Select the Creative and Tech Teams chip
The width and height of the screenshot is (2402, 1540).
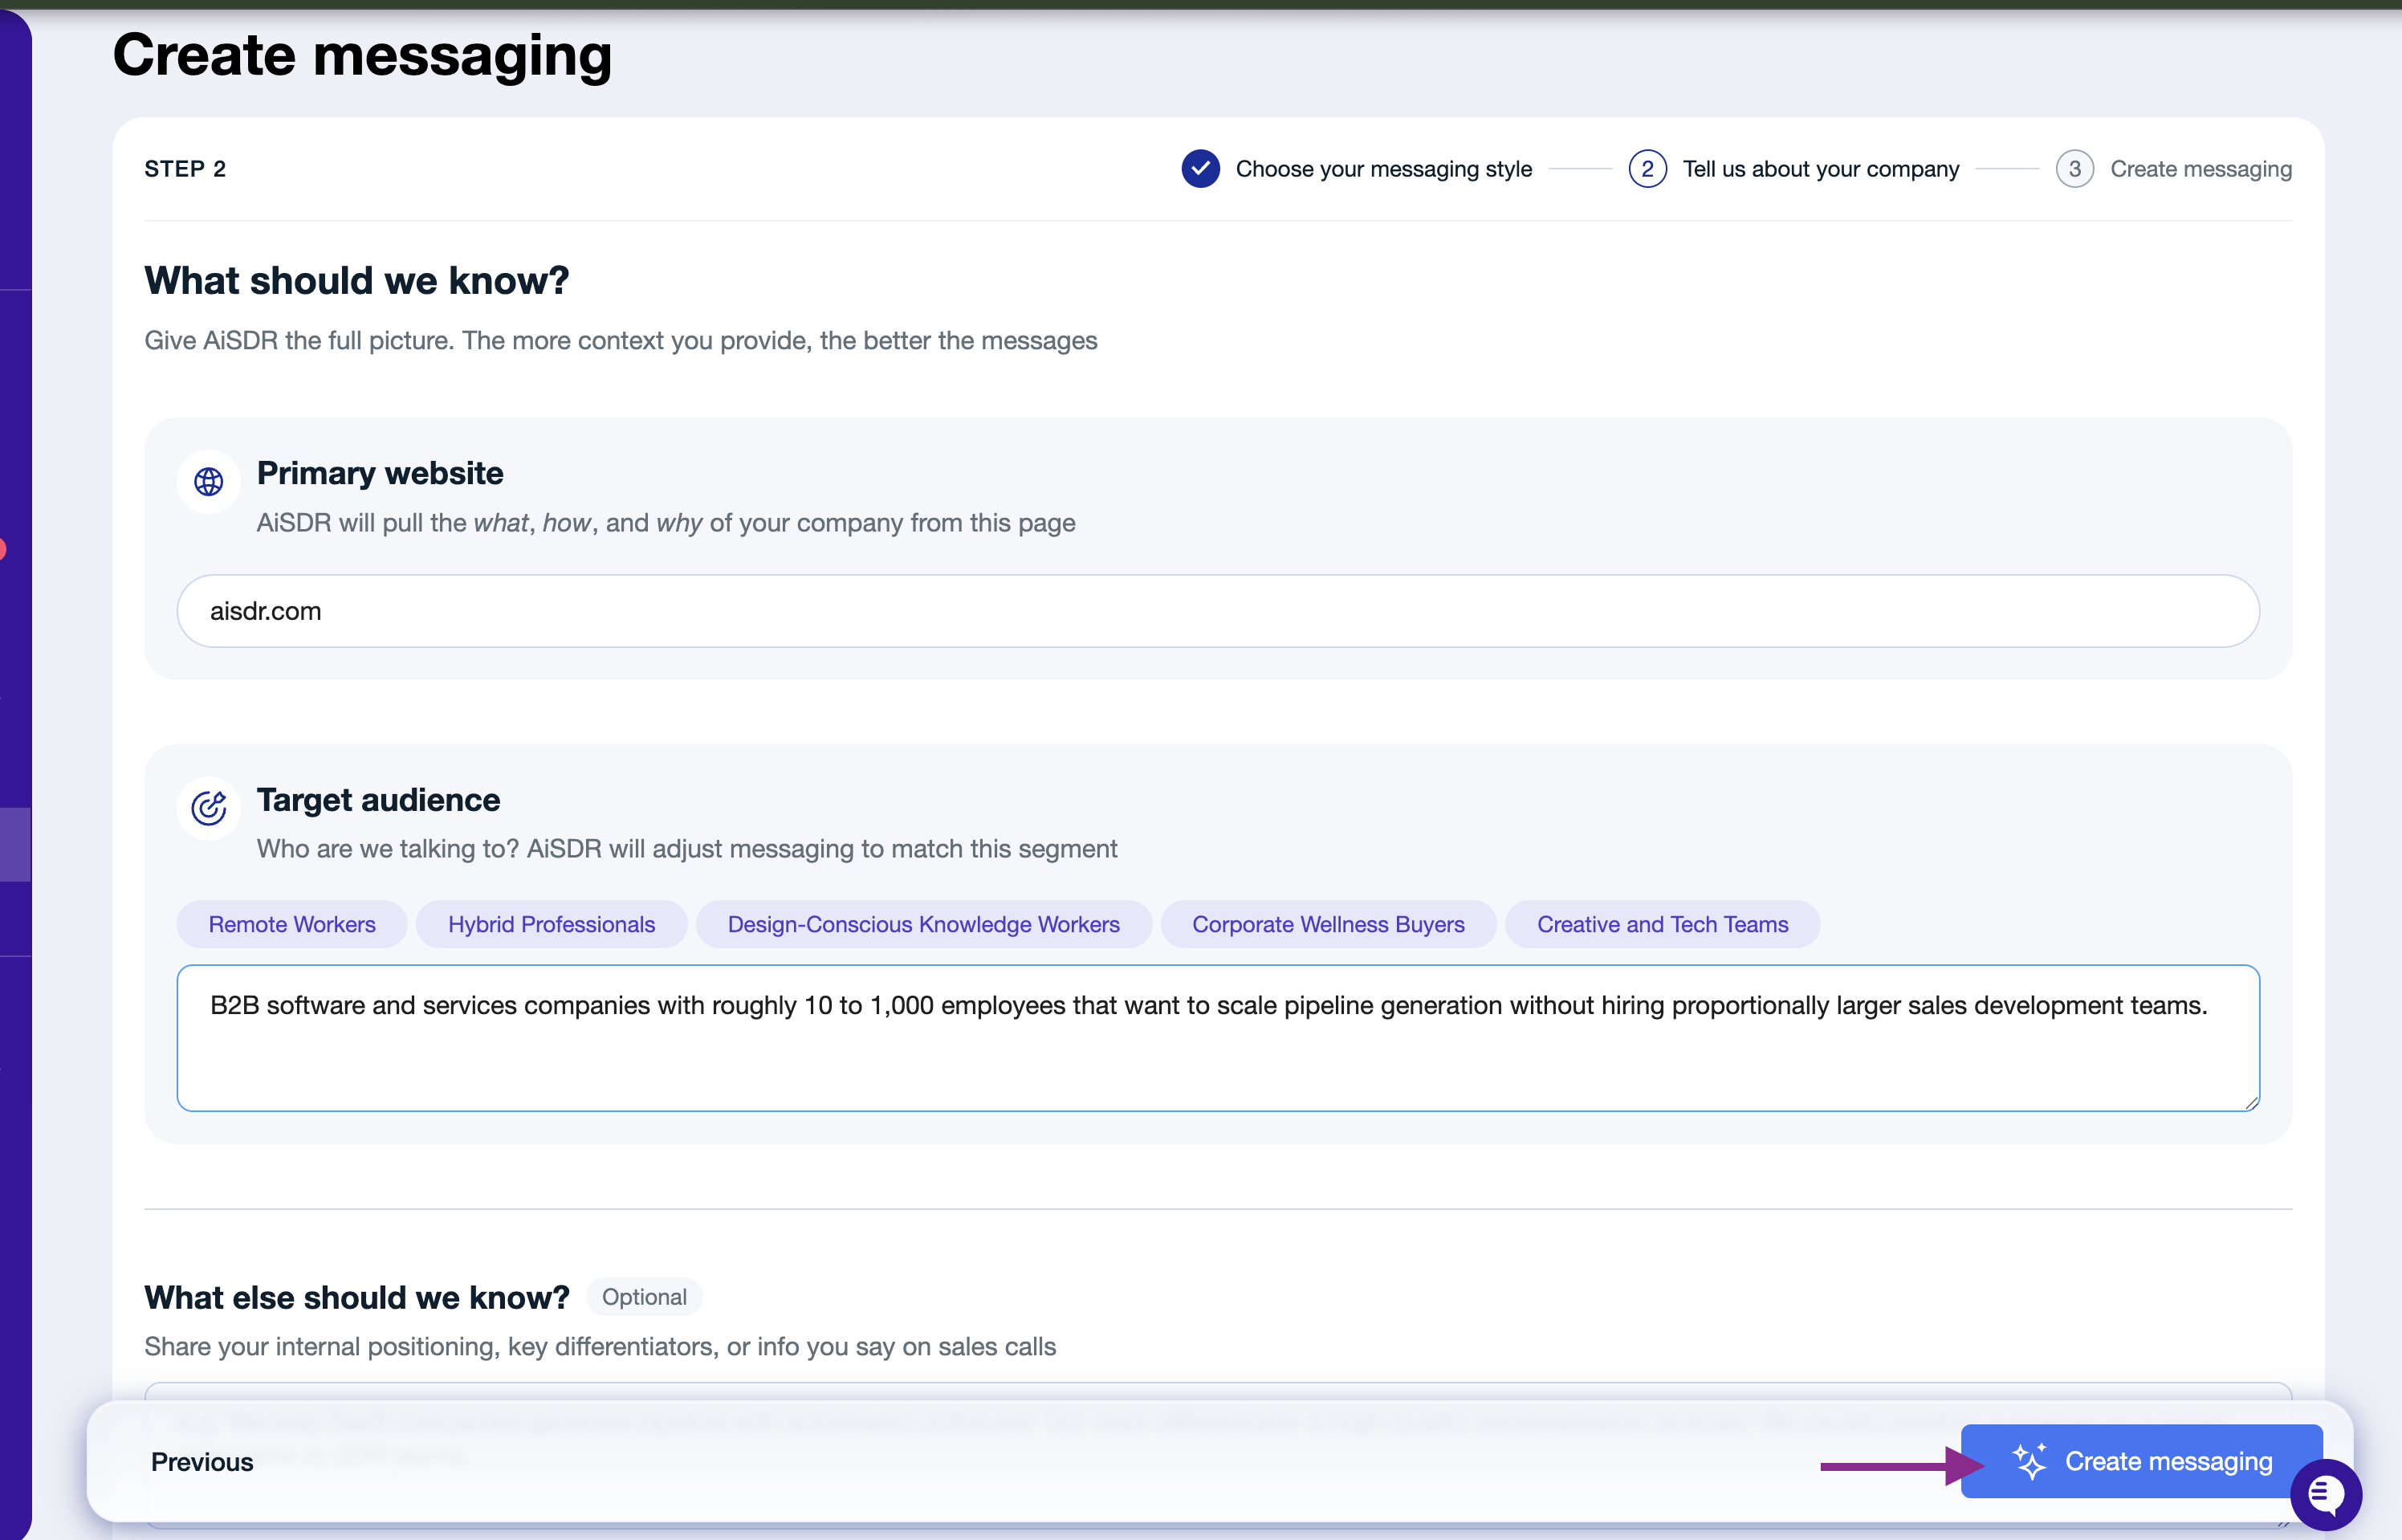click(1663, 924)
